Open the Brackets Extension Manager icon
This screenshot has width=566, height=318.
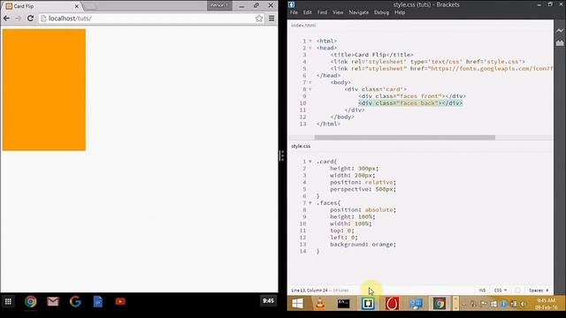(x=560, y=43)
